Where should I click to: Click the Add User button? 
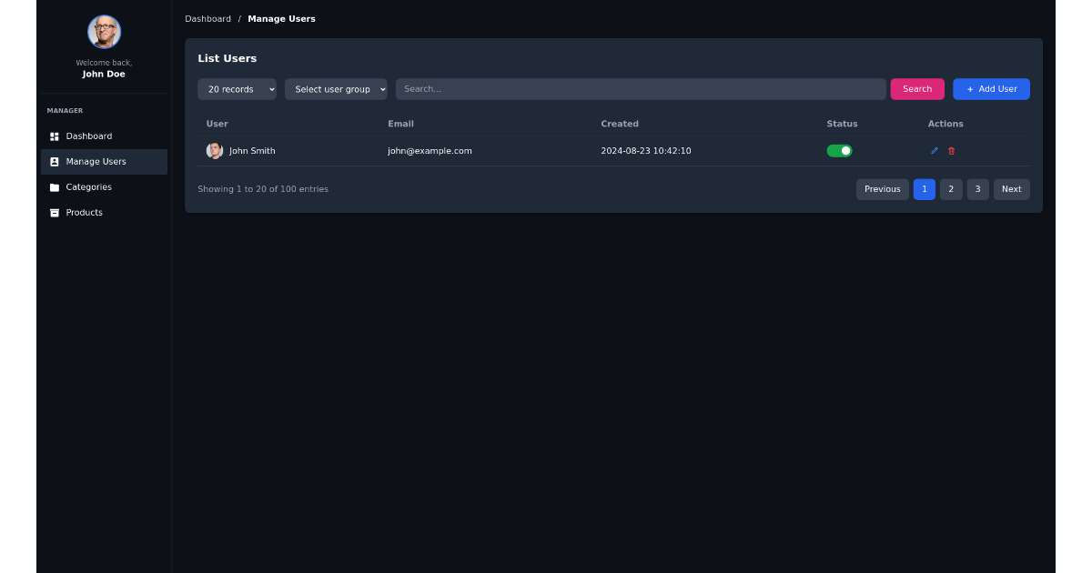point(991,89)
